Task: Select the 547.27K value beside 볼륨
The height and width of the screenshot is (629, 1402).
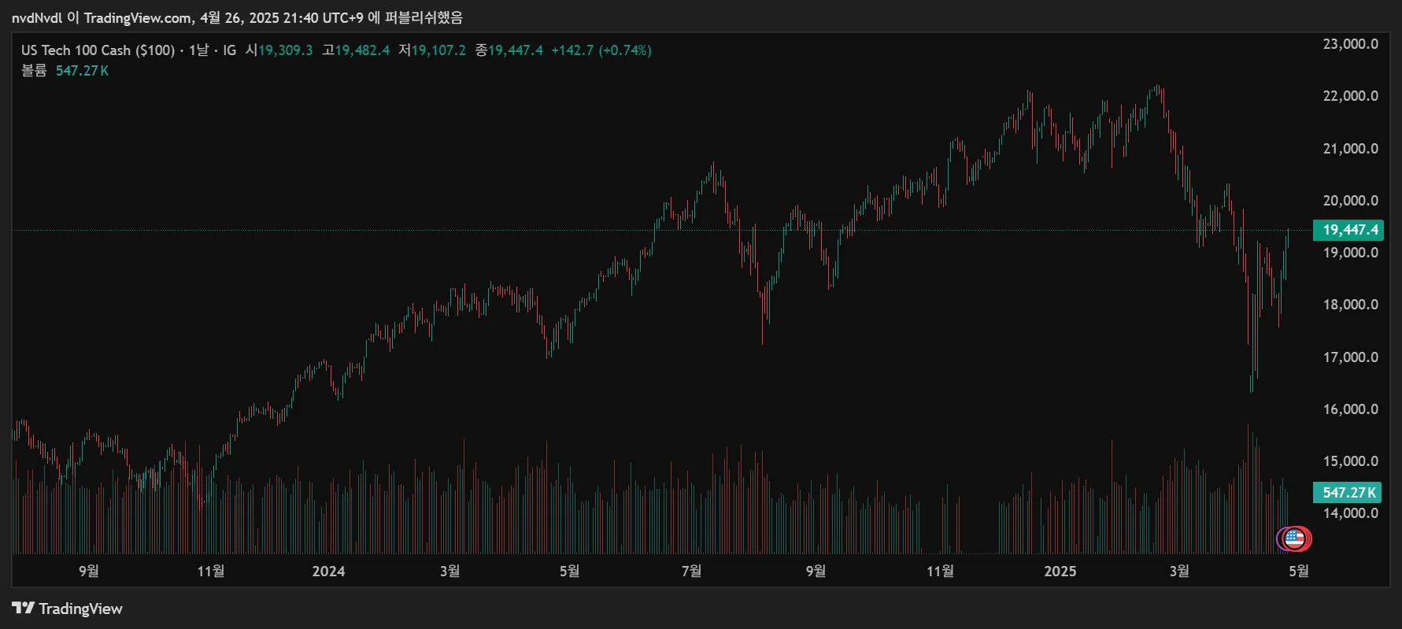Action: (x=82, y=71)
